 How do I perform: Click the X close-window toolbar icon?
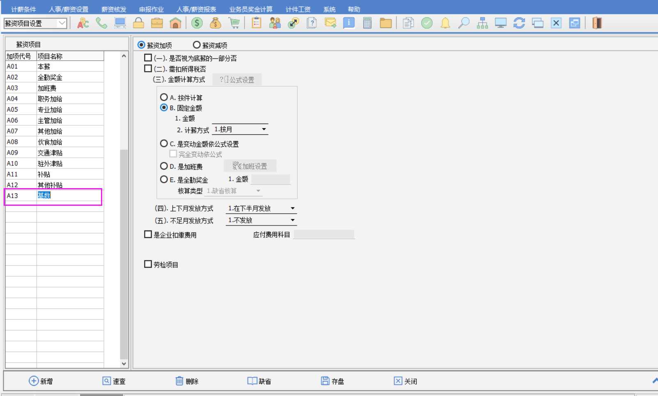point(556,23)
